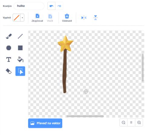The image size is (152, 135).
Task: Select the Rectangle tool
Action: [20, 48]
